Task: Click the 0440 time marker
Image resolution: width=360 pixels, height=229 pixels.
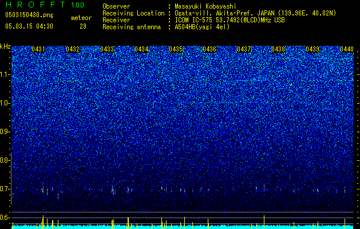Action: tap(347, 49)
